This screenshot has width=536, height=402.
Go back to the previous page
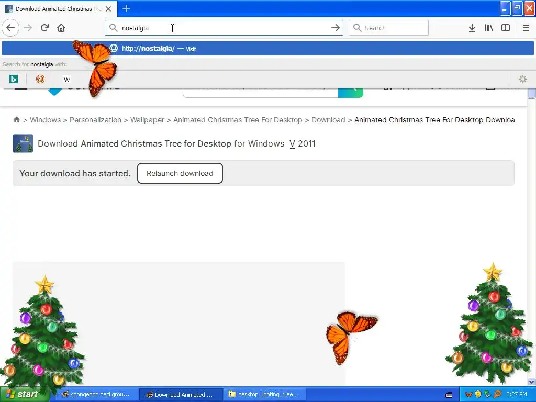(10, 28)
